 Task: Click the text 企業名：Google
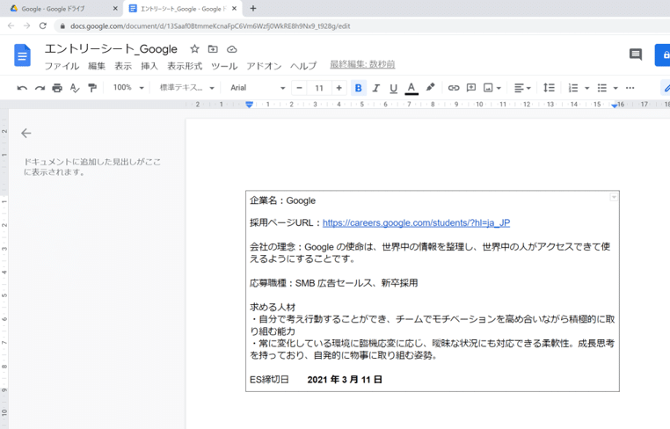pos(282,200)
